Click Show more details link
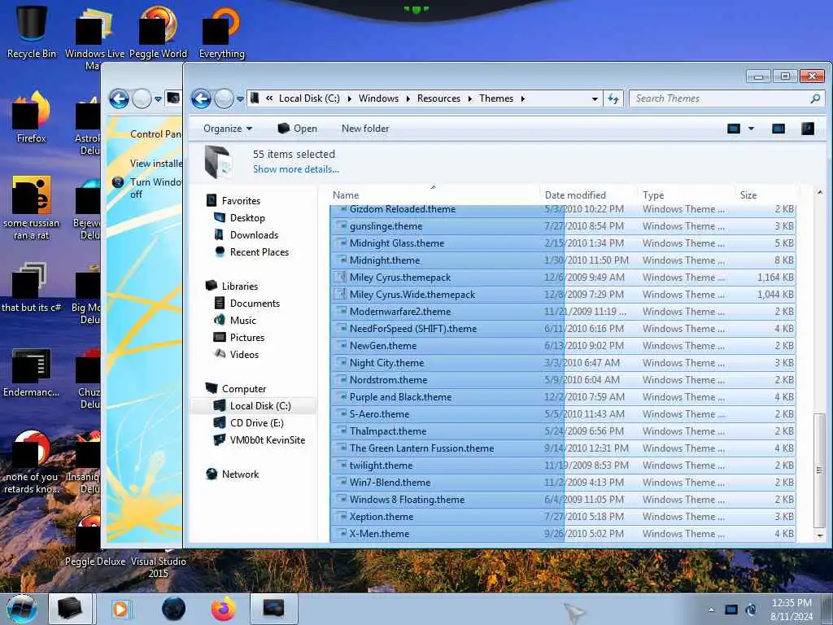 296,169
